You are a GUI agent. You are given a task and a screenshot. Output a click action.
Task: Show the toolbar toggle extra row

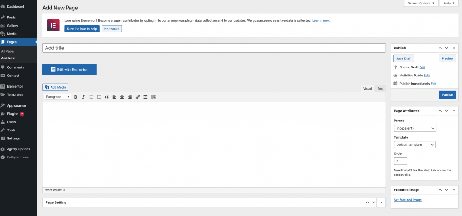153,97
